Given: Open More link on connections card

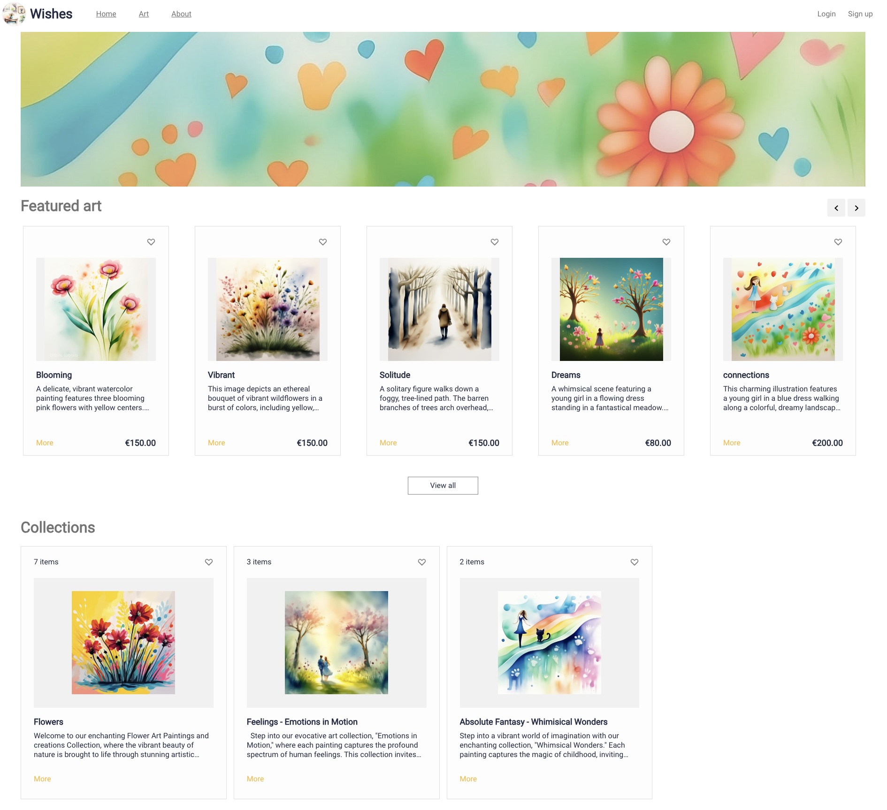Looking at the screenshot, I should tap(732, 443).
